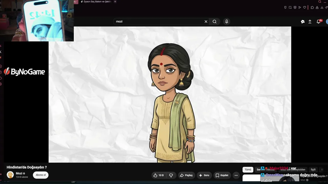This screenshot has height=184, width=328.
Task: Like the video with thumbs-up 10 B
Action: point(158,175)
